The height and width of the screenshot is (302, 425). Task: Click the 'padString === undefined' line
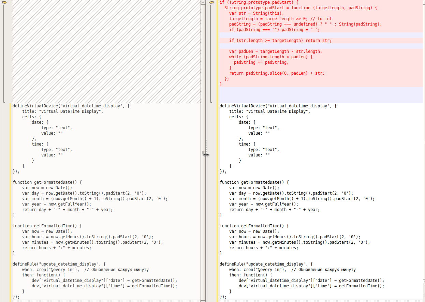[x=305, y=24]
